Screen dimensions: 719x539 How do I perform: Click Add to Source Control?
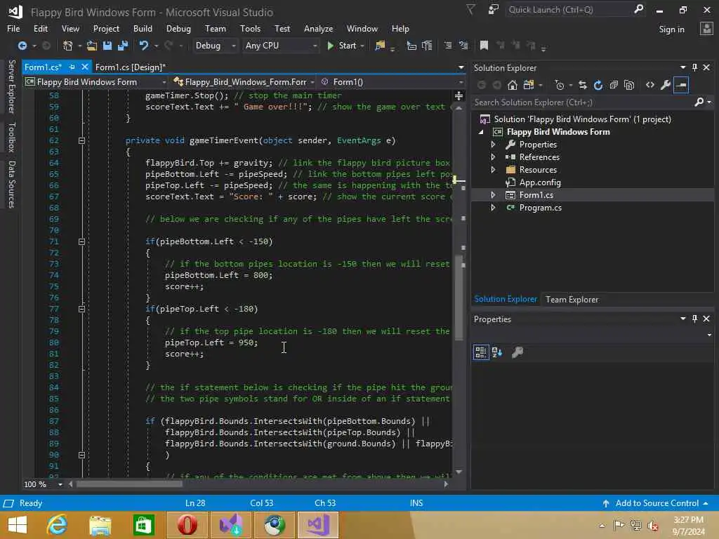pos(657,503)
